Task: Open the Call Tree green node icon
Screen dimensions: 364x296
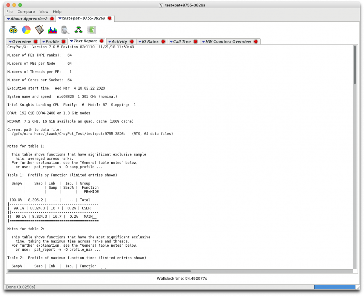Action: (x=78, y=30)
